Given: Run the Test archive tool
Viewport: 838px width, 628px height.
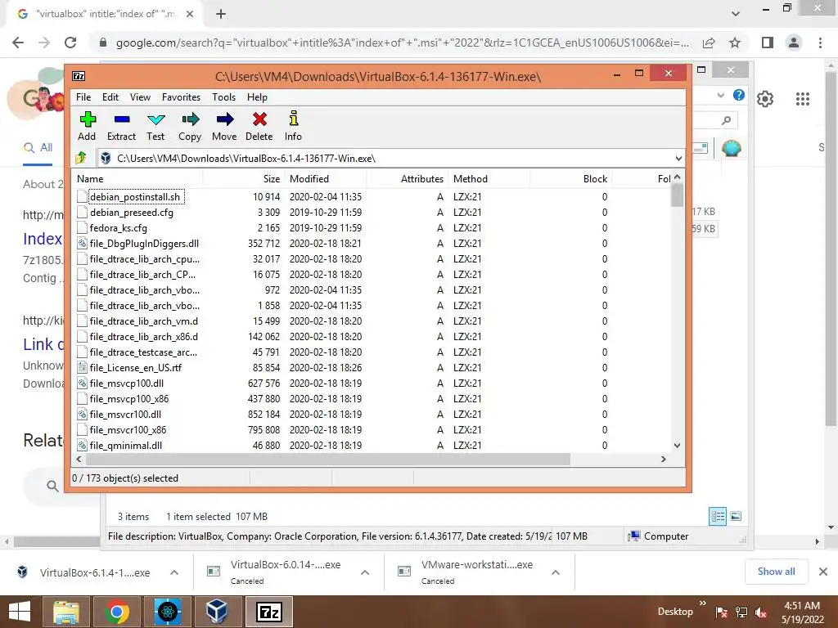Looking at the screenshot, I should (x=156, y=119).
